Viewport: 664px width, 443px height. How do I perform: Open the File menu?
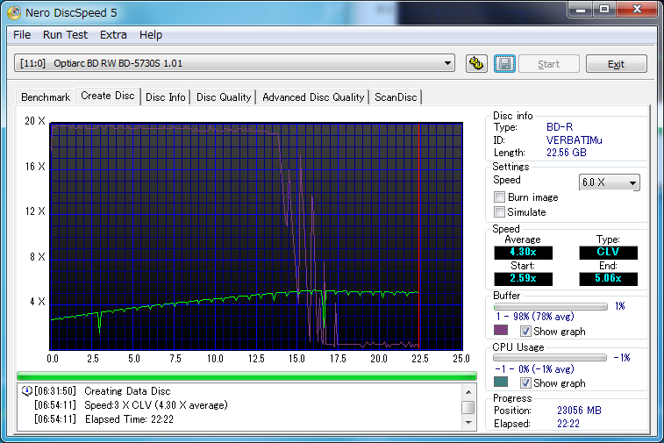pyautogui.click(x=22, y=35)
